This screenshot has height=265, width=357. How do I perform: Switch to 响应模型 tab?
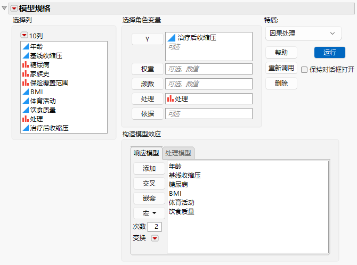pyautogui.click(x=146, y=153)
